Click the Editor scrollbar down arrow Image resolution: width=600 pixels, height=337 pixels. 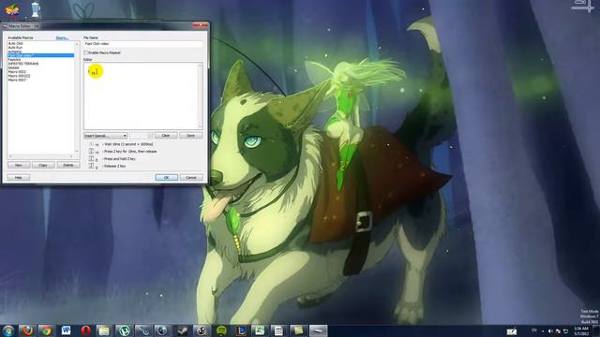click(200, 126)
